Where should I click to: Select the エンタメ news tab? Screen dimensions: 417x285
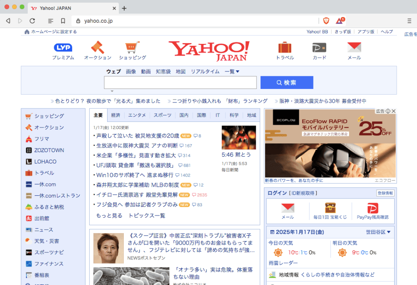click(x=137, y=115)
